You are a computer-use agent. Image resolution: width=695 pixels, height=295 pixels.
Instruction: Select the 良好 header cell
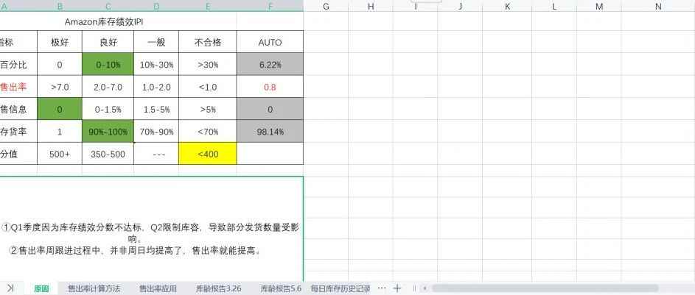click(x=108, y=42)
